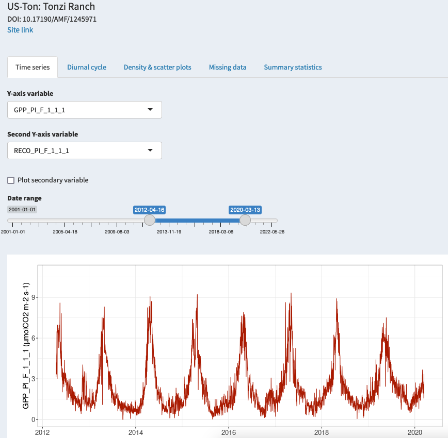
Task: Click the plot y-axis title GPP_PI_F_1_1_1
Action: pyautogui.click(x=26, y=346)
